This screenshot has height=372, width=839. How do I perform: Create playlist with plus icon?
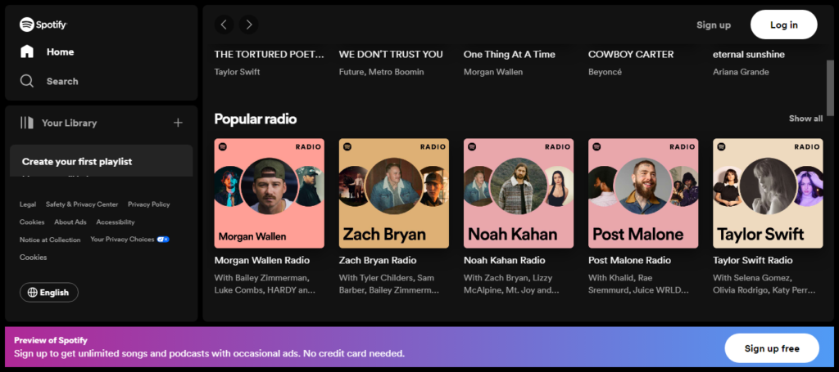178,123
